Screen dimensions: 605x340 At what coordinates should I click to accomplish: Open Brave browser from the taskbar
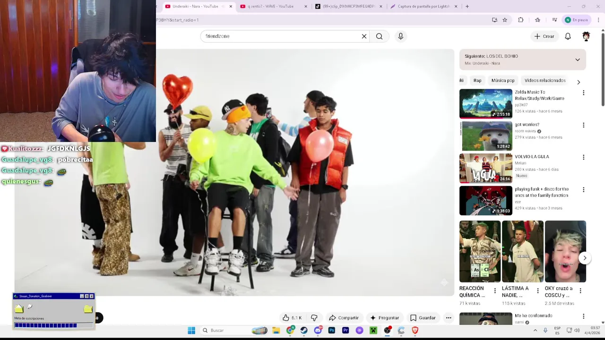(x=415, y=331)
